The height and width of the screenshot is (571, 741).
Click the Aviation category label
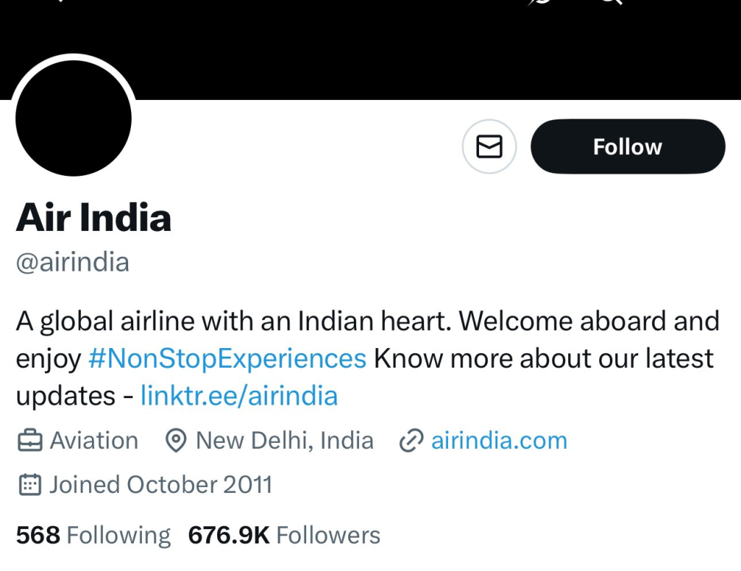click(x=93, y=441)
